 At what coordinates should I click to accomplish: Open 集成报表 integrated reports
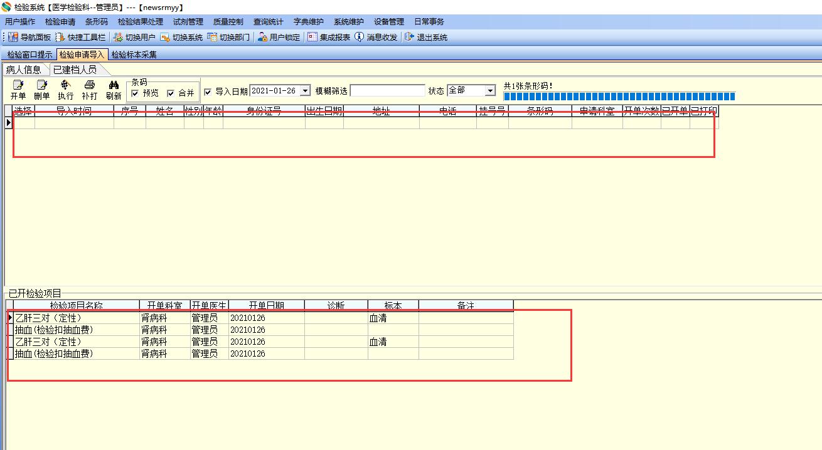pos(329,37)
